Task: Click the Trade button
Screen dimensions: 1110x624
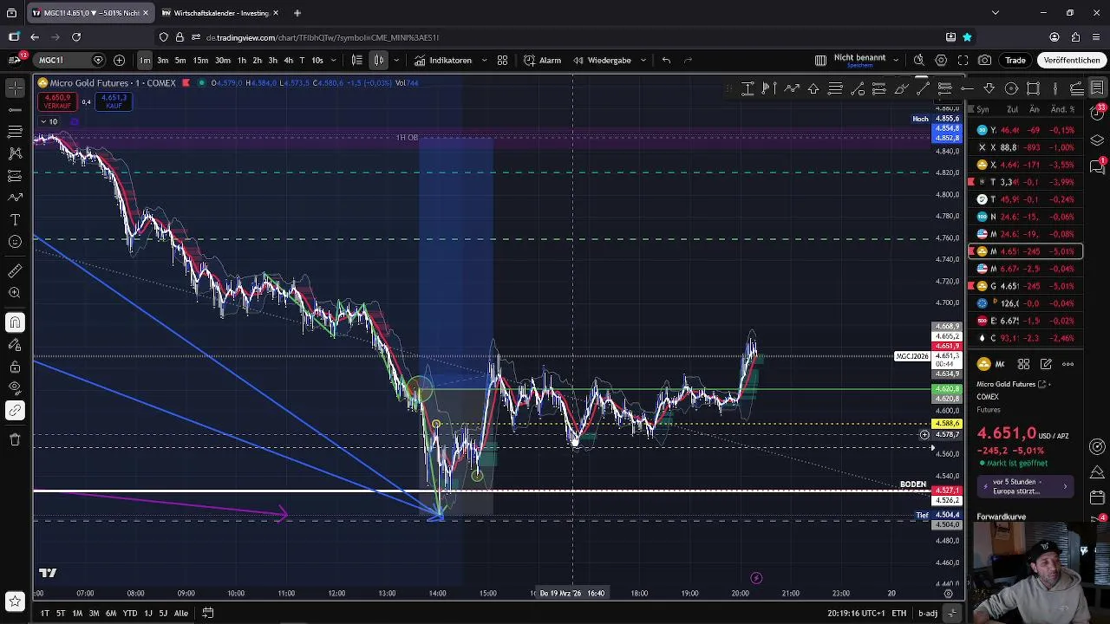Action: pos(1015,60)
